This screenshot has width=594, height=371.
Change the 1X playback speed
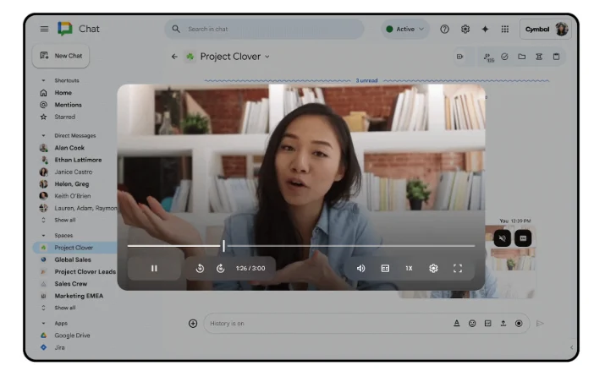tap(409, 269)
